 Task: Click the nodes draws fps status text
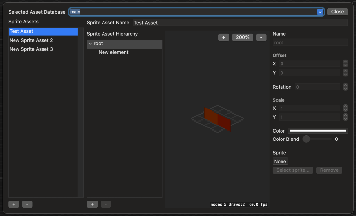point(239,205)
